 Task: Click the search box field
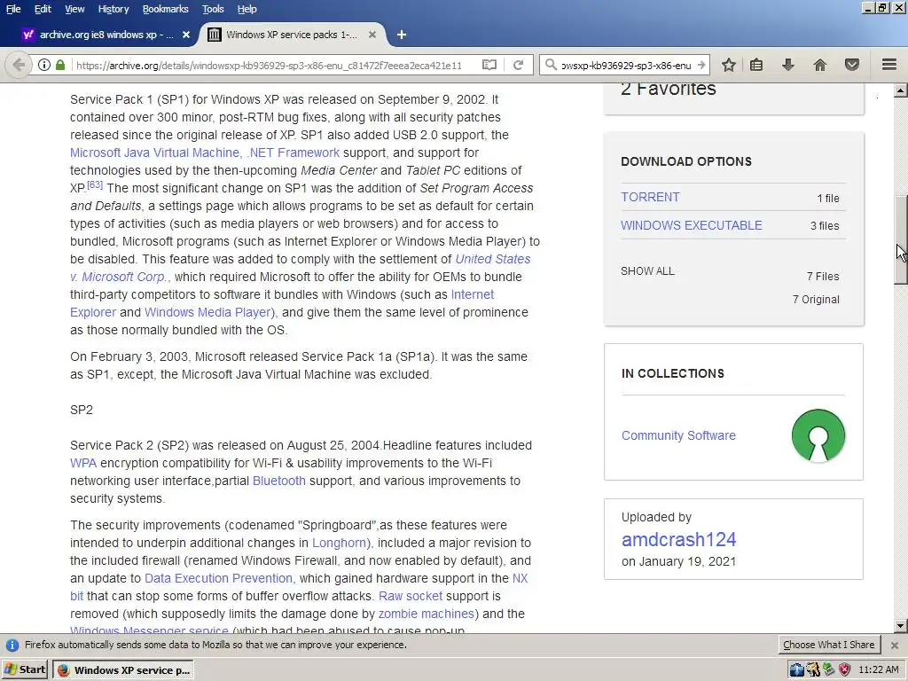click(626, 65)
